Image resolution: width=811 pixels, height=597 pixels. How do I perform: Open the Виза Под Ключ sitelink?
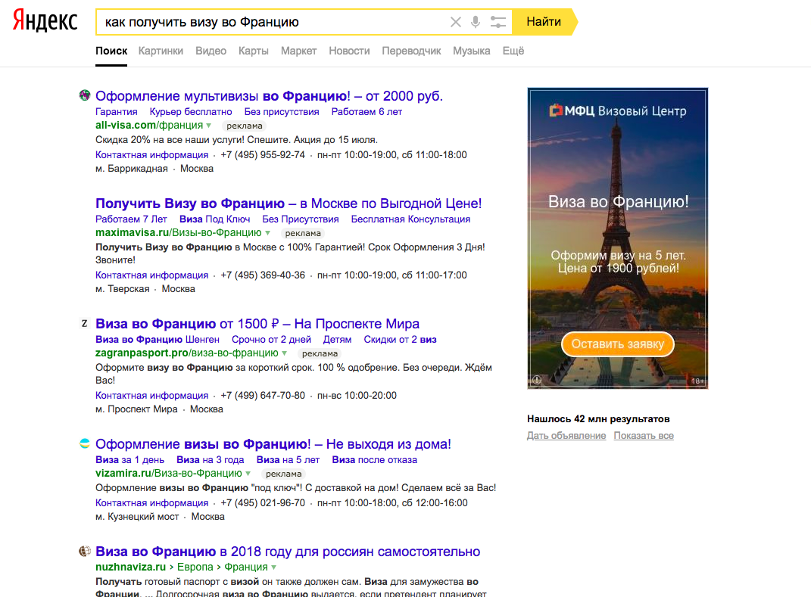pos(214,219)
